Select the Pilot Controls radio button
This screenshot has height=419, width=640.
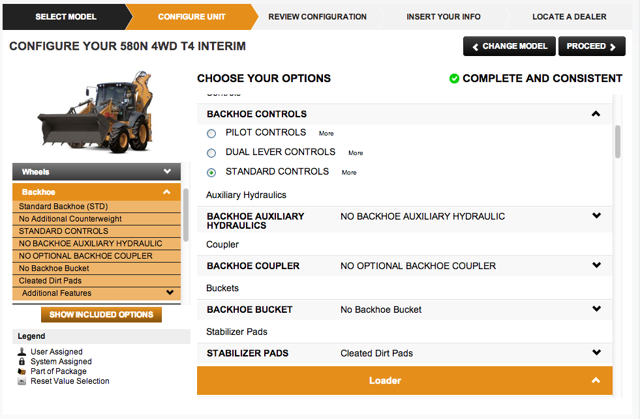coord(211,133)
